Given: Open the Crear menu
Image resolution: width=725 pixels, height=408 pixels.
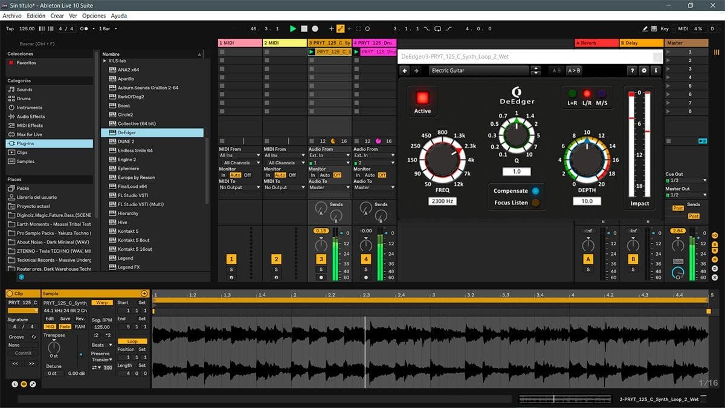Looking at the screenshot, I should [x=57, y=16].
